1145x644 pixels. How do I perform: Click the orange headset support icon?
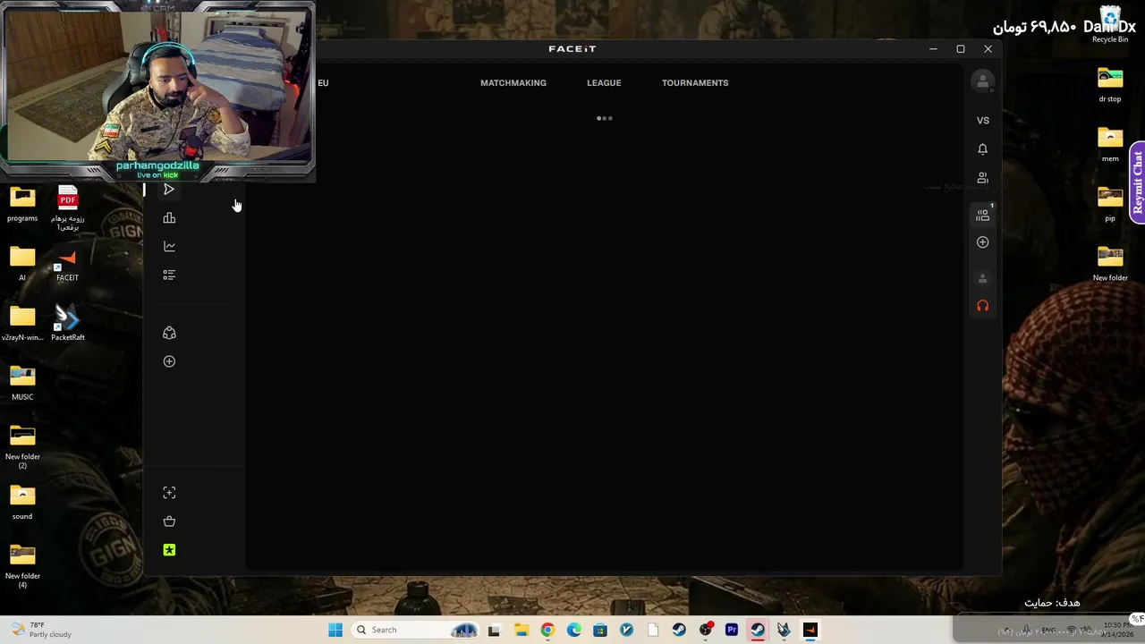pyautogui.click(x=982, y=306)
